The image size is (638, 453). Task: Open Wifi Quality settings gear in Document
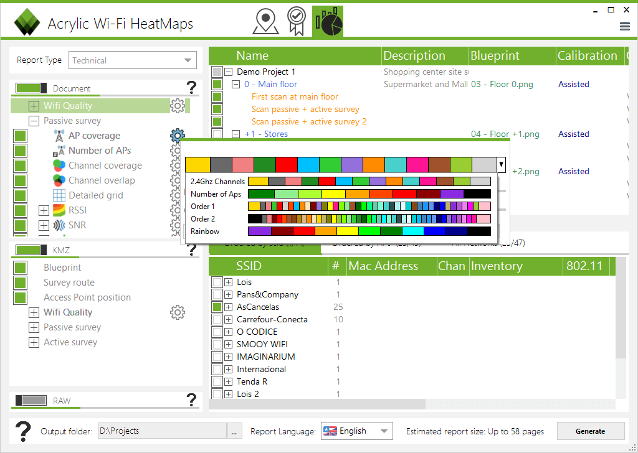coord(178,106)
